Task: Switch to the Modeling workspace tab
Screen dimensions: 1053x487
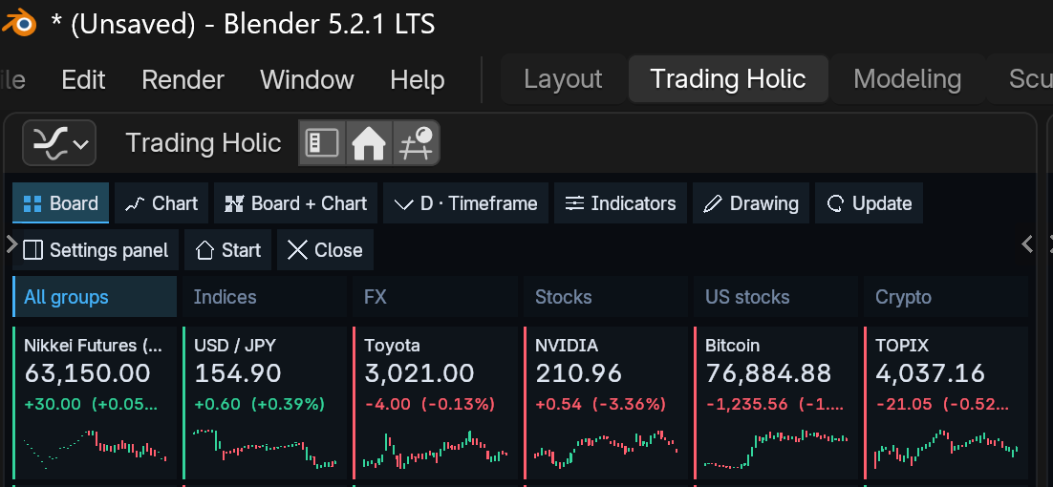Action: [907, 79]
